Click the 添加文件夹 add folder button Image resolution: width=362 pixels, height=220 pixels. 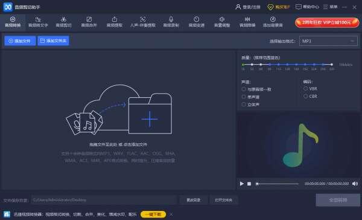(53, 40)
